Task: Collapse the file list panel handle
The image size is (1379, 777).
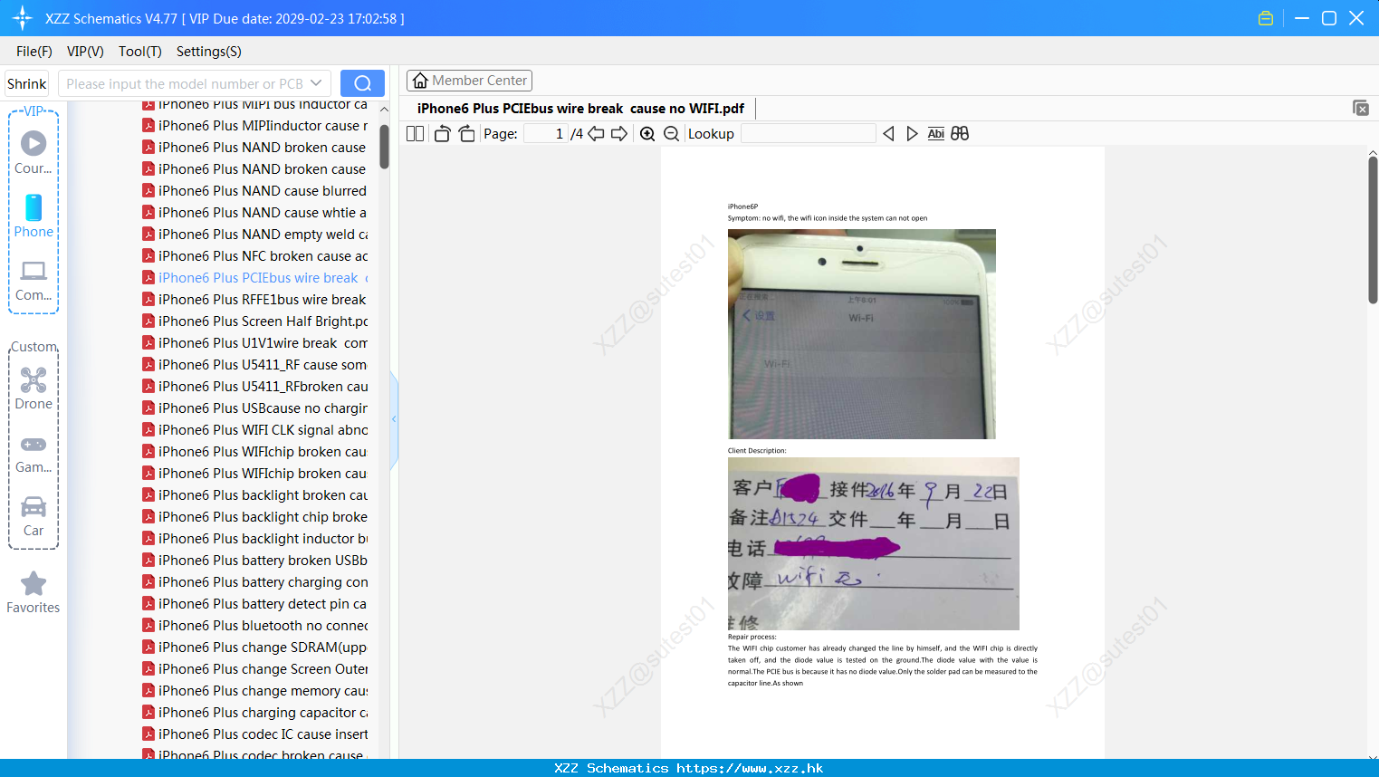Action: [394, 419]
